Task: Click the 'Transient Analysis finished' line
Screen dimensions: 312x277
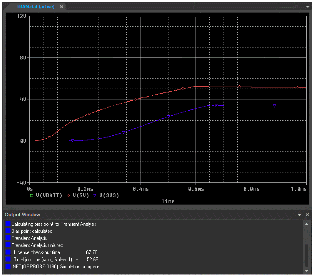Action: click(x=37, y=245)
